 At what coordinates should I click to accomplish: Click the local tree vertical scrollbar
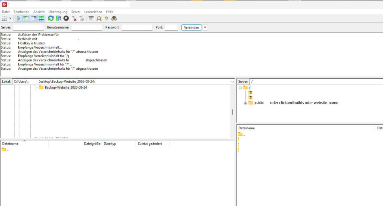point(233,112)
